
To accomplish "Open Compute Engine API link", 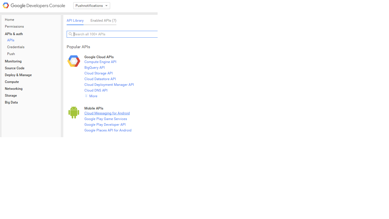I will 100,62.
